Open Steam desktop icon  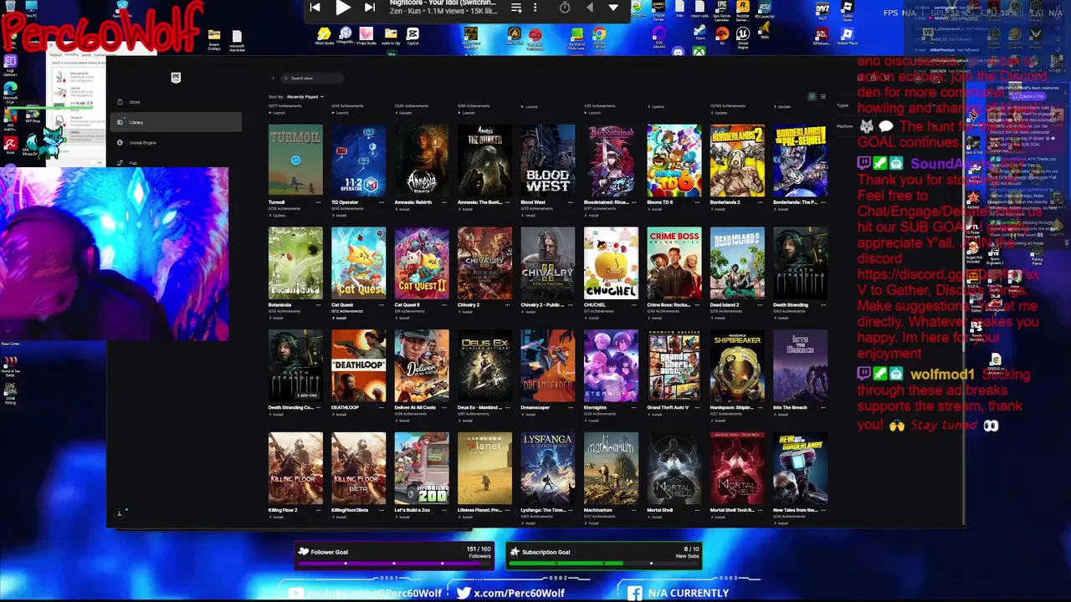[x=700, y=32]
